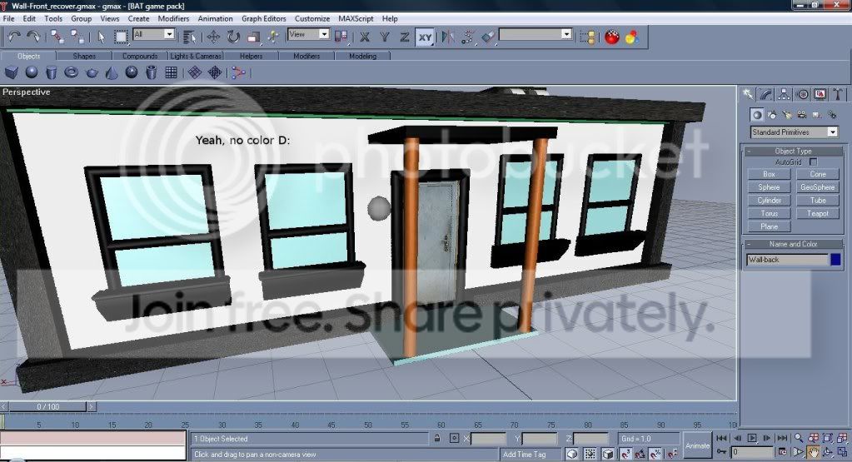
Task: Click the GeoSphere object type button
Action: (x=817, y=187)
